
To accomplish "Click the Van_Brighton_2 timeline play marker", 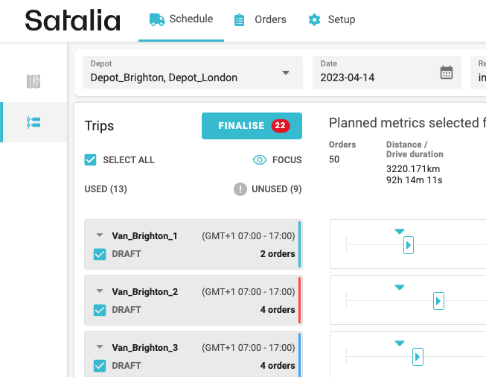I will 438,301.
